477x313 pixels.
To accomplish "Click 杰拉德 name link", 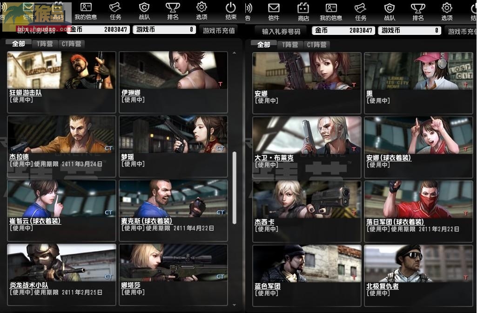I will (19, 157).
